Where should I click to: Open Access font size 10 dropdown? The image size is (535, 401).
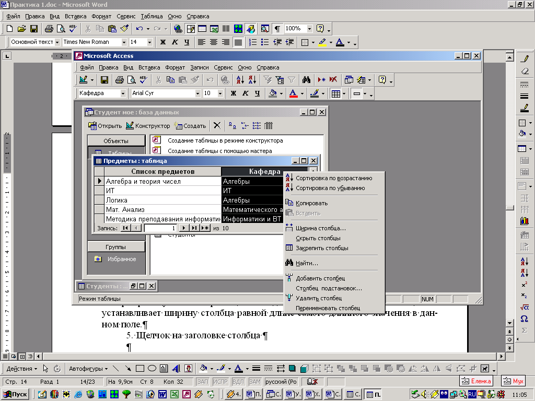(220, 93)
